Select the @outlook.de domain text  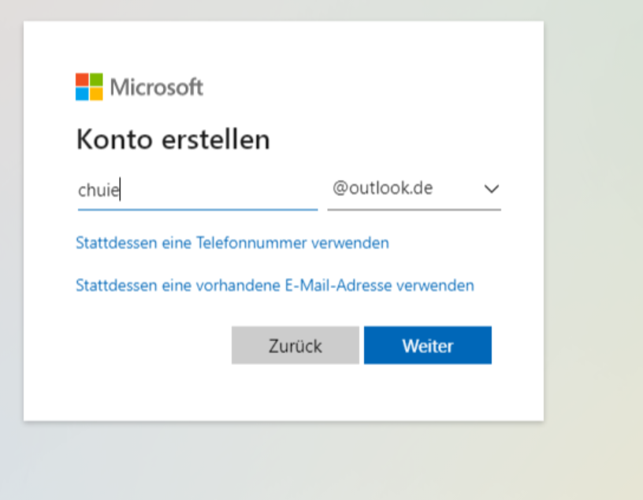point(383,188)
